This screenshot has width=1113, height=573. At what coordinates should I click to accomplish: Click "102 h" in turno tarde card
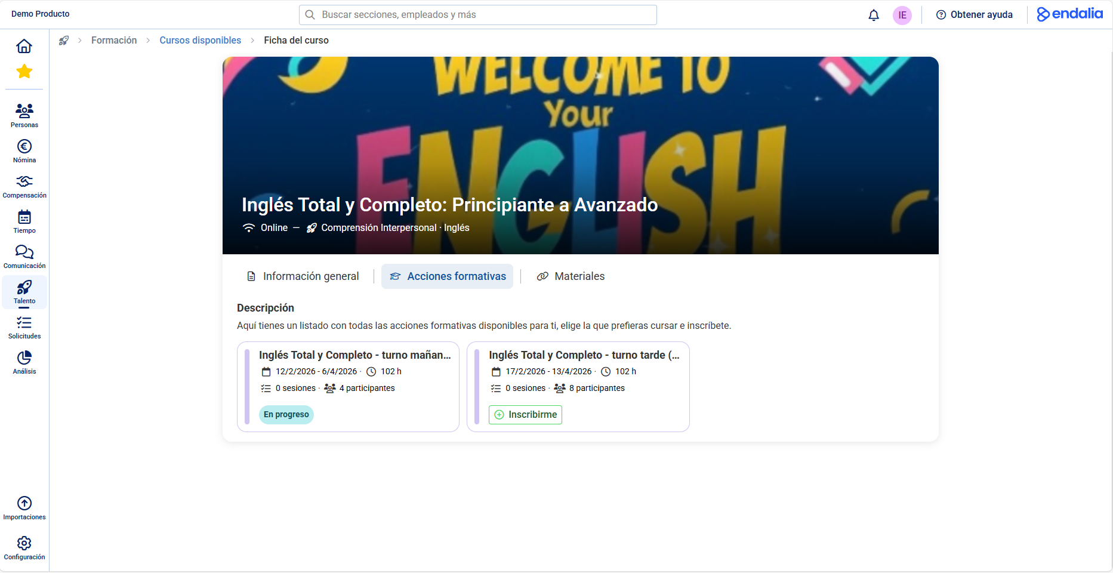[x=625, y=371]
